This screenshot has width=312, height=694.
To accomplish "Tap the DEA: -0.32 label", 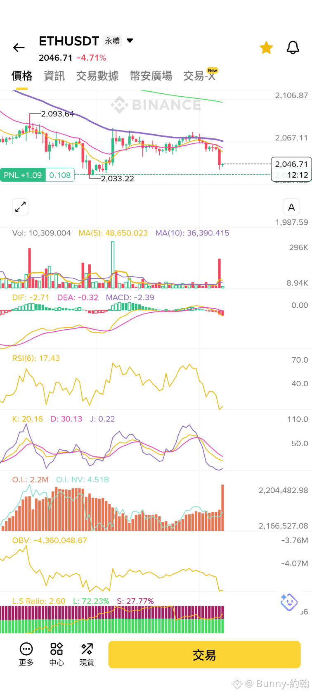I will click(78, 297).
